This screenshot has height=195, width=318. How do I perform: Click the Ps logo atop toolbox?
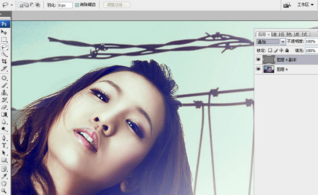[4, 24]
